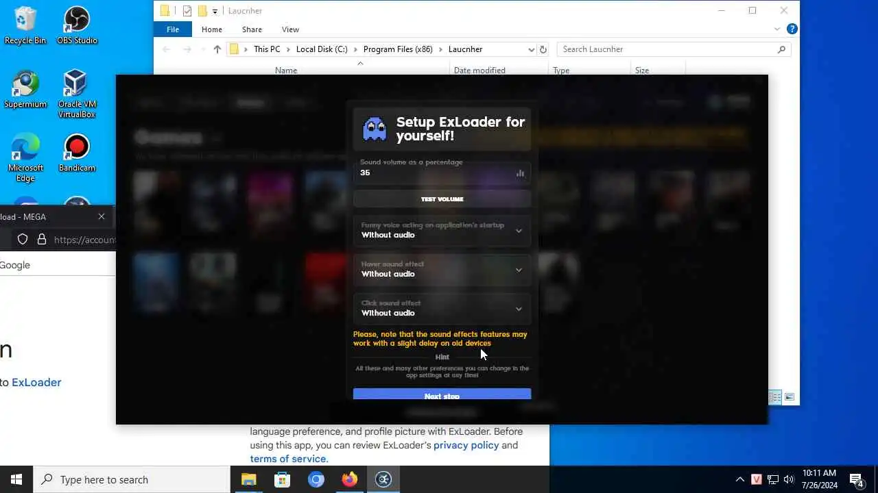The image size is (878, 493).
Task: Click the Refresh button in File Explorer
Action: (x=543, y=49)
